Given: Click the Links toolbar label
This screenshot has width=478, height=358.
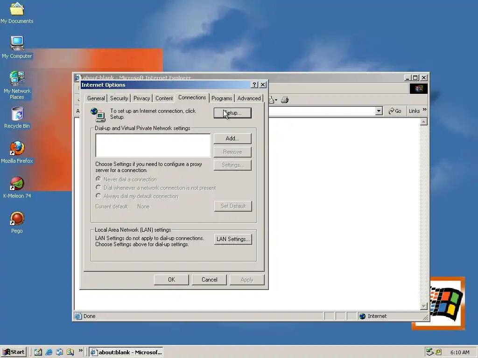Looking at the screenshot, I should coord(415,111).
